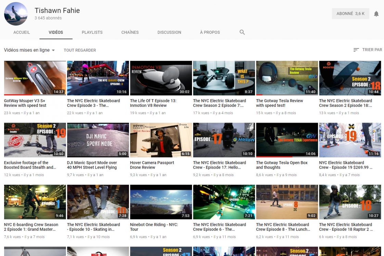384x256 pixels.
Task: Open the Discussion tab
Action: coord(169,32)
